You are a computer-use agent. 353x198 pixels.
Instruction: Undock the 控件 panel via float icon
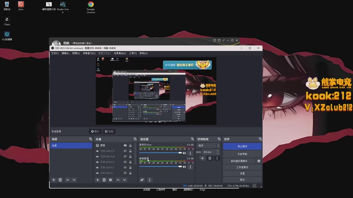(x=260, y=139)
